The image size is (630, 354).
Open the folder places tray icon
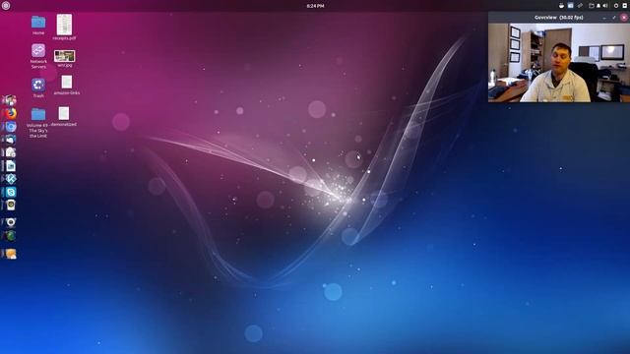click(592, 6)
